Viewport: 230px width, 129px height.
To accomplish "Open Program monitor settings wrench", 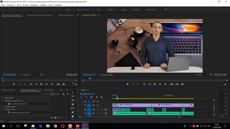I will pos(211,75).
